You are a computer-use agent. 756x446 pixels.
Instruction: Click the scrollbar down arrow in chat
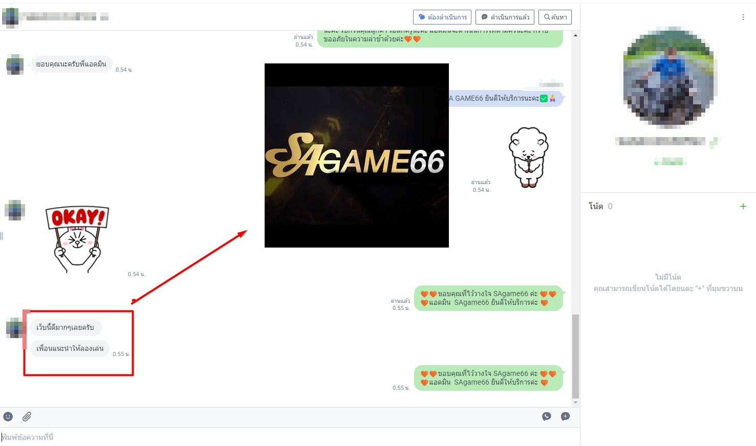point(575,403)
